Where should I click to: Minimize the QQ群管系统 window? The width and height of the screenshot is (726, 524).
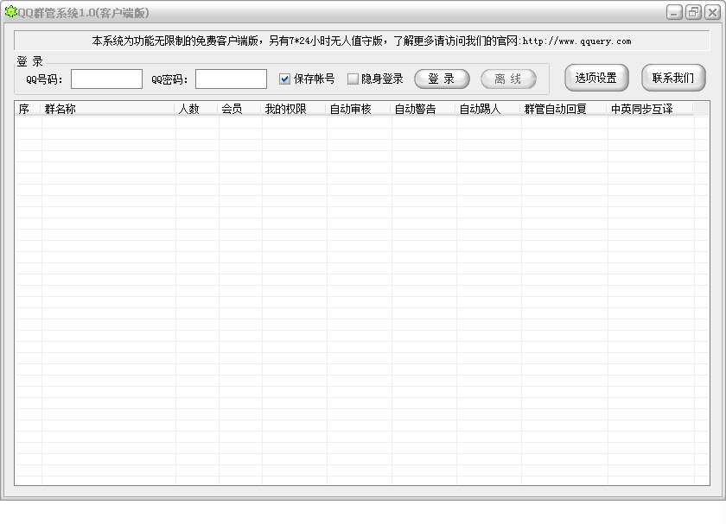(x=674, y=12)
